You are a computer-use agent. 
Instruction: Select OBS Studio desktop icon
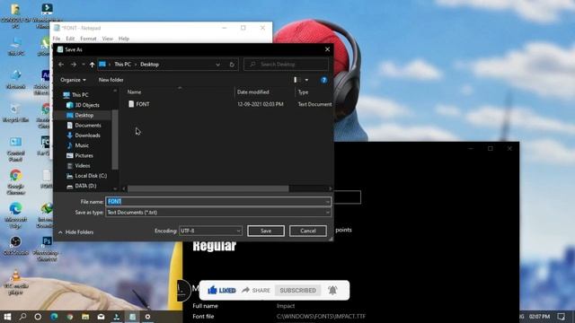click(16, 246)
